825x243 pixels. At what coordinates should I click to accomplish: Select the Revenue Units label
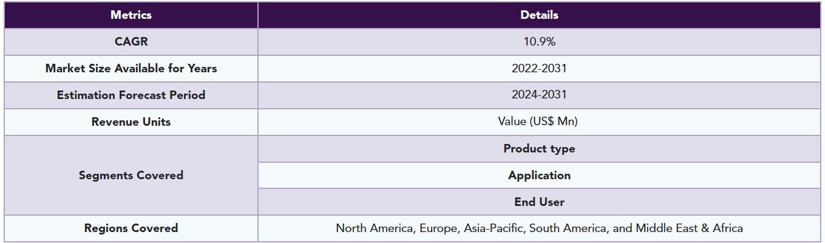click(131, 122)
